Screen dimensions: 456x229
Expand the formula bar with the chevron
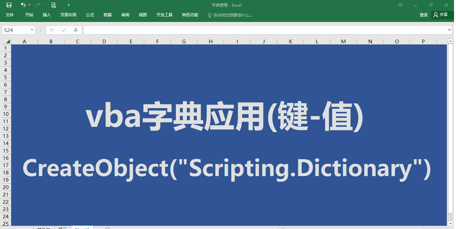(x=450, y=30)
